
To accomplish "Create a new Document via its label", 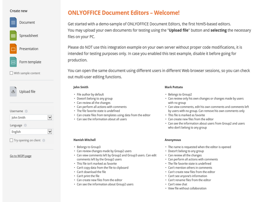I will 27,22.
